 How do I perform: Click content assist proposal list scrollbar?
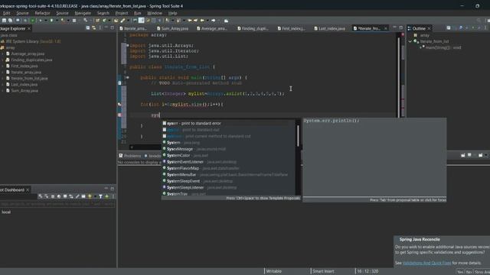point(298,136)
